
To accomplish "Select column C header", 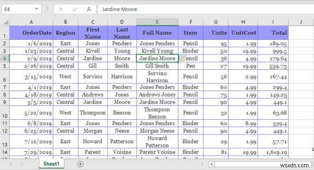I will [x=93, y=22].
